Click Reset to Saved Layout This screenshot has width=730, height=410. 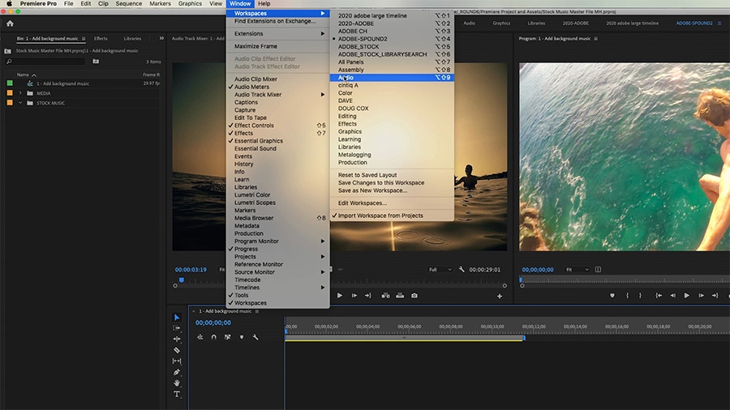click(367, 175)
